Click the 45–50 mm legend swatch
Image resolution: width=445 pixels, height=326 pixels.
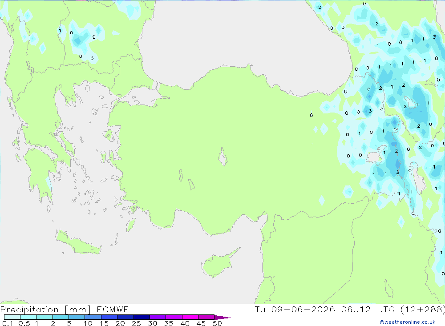coord(206,317)
